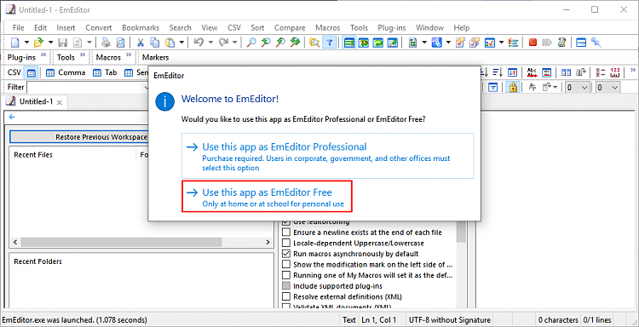Toggle Include supported plug-ins checkbox

tap(286, 286)
